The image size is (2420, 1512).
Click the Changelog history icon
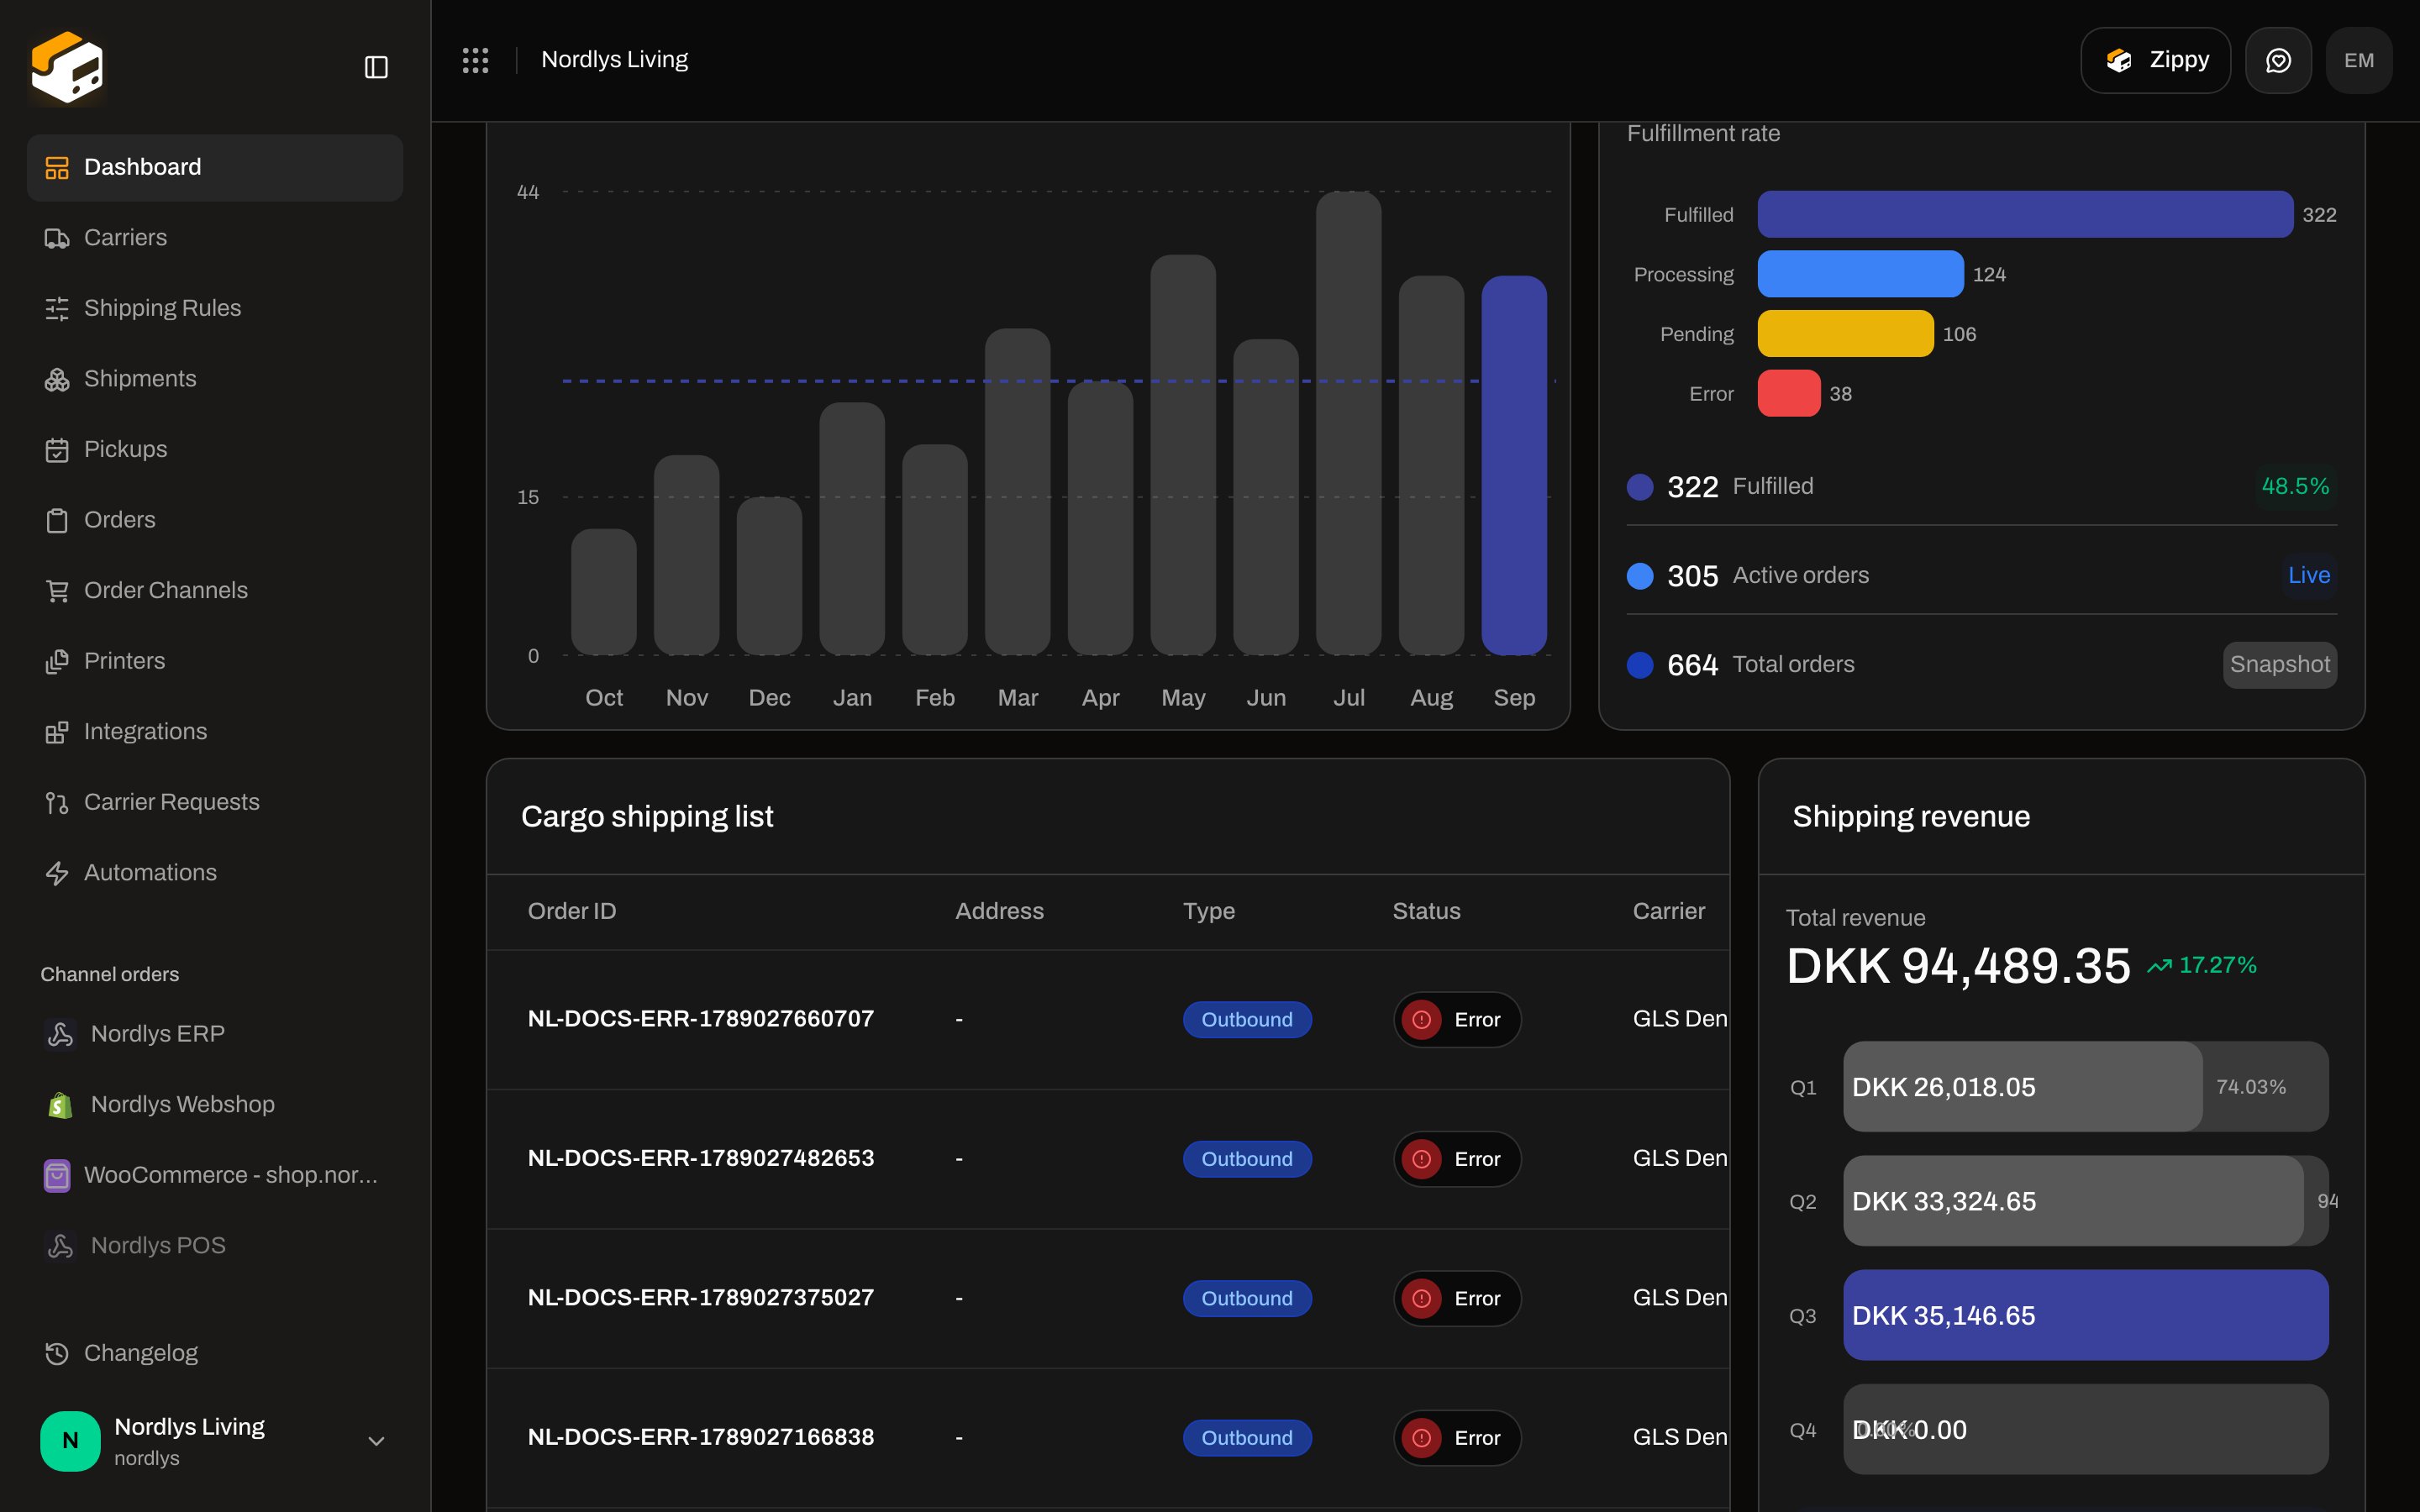tap(57, 1353)
